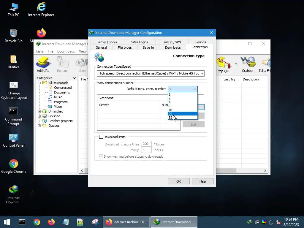
Task: Open This PC desktop icon
Action: point(13,10)
